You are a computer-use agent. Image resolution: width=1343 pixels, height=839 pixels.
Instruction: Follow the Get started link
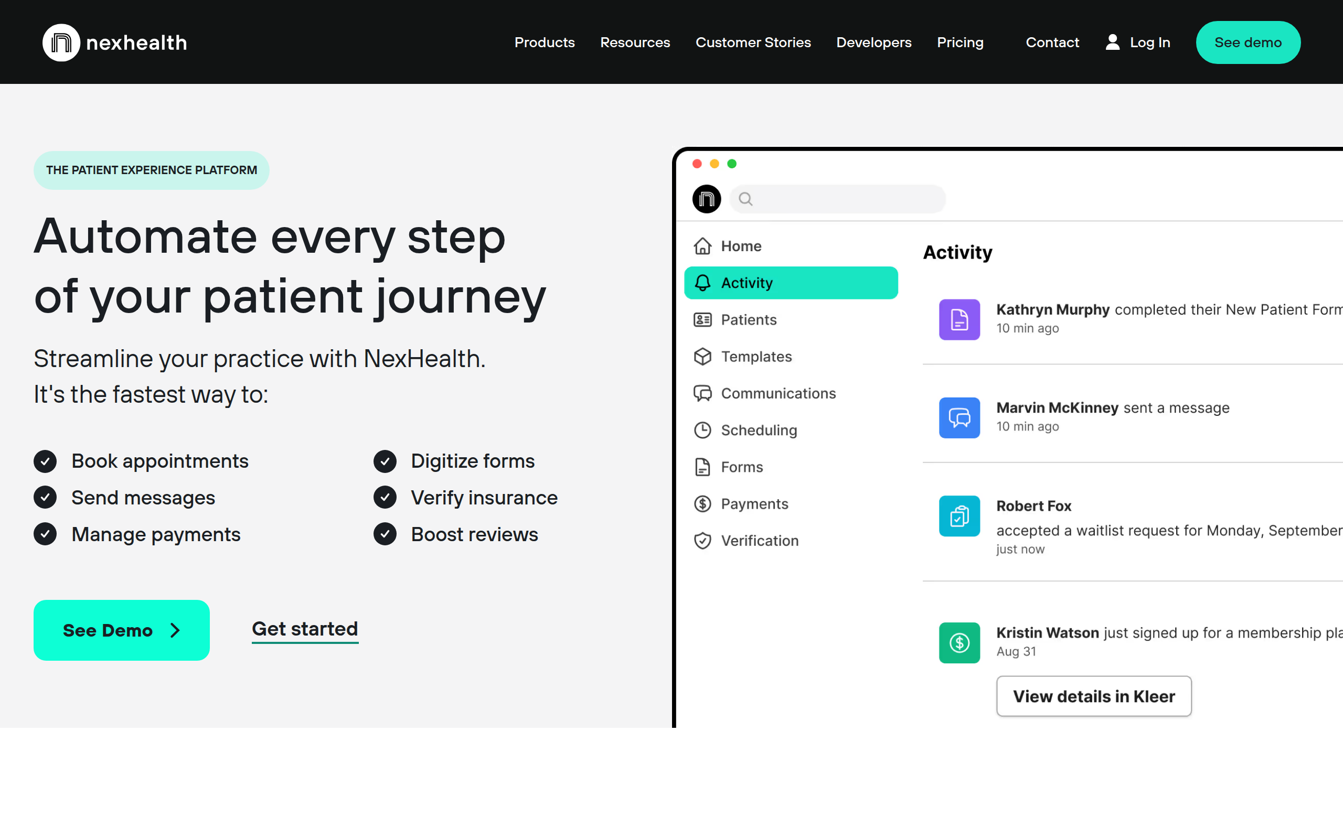point(305,629)
